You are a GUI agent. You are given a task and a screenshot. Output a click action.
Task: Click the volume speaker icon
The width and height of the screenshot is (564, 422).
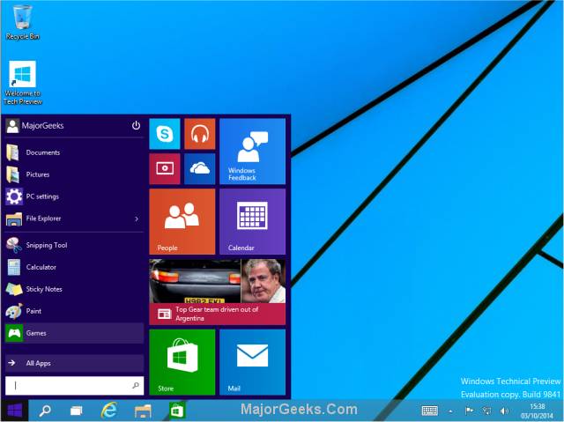click(x=504, y=411)
